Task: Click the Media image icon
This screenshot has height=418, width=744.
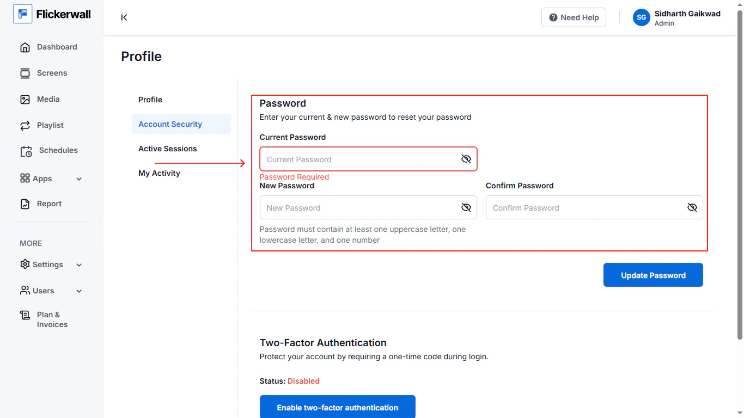Action: 25,100
